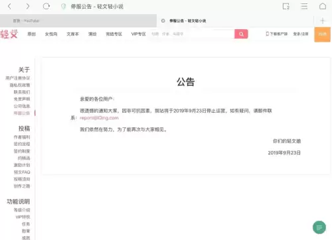The image size is (332, 240).
Task: Open the 女性向 navigation item
Action: [x=51, y=34]
